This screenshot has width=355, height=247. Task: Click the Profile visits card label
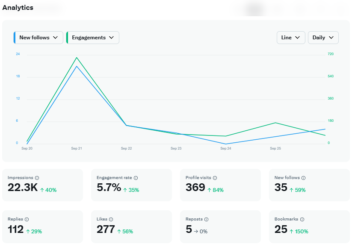click(x=198, y=178)
